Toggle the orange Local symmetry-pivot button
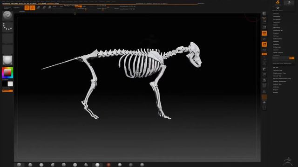Image resolution: width=298 pixels, height=167 pixels. click(264, 45)
